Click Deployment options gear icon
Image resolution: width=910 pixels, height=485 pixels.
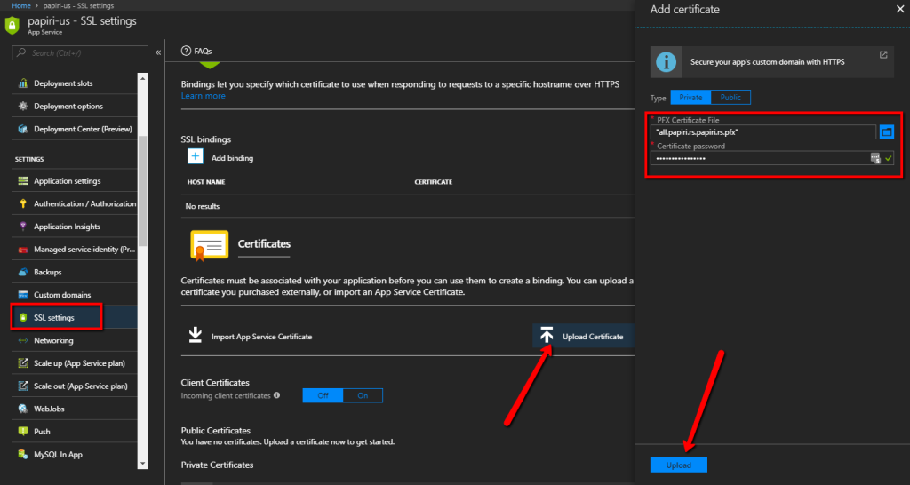(x=23, y=107)
